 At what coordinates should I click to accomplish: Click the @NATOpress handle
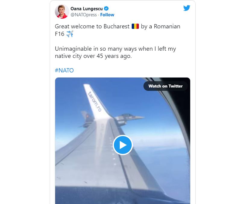pyautogui.click(x=83, y=15)
